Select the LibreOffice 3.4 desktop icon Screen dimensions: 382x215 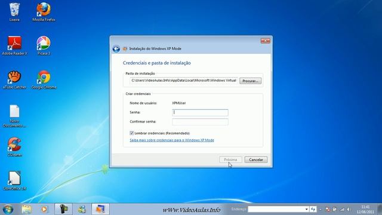(x=14, y=181)
